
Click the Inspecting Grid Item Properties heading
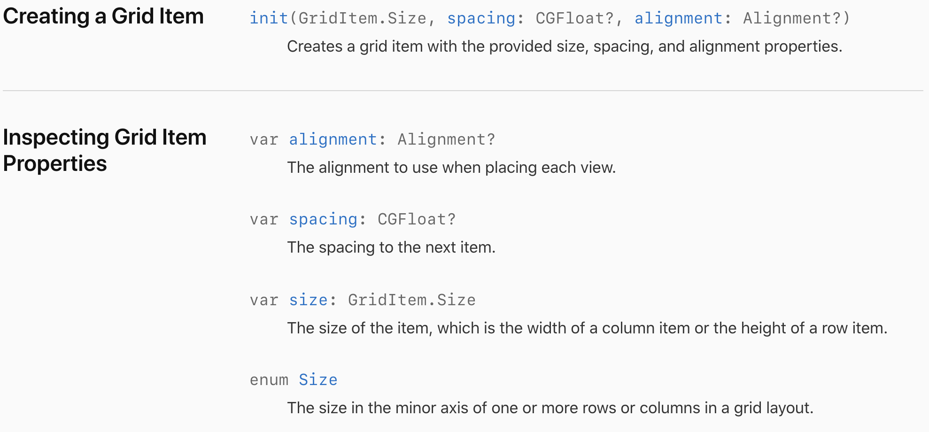[105, 150]
